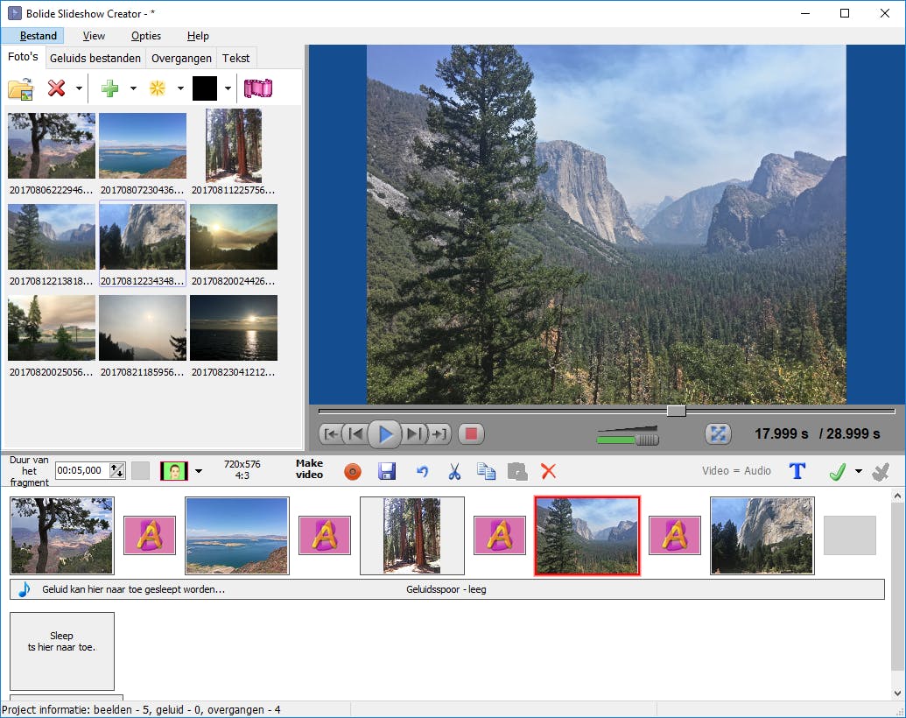Click the empty gray placeholder after last slide
Viewport: 906px width, 718px height.
tap(849, 535)
